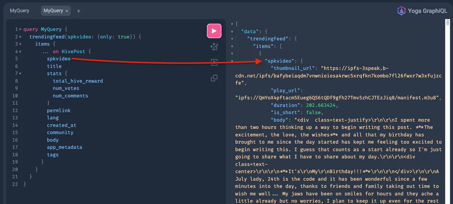Copy the query with the copy icon
Screen dimensions: 453x204
click(x=214, y=78)
